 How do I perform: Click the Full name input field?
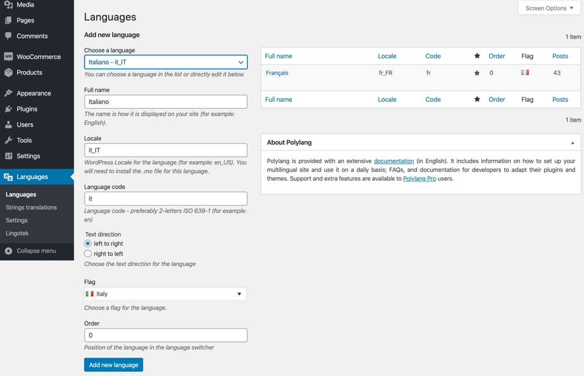(165, 102)
